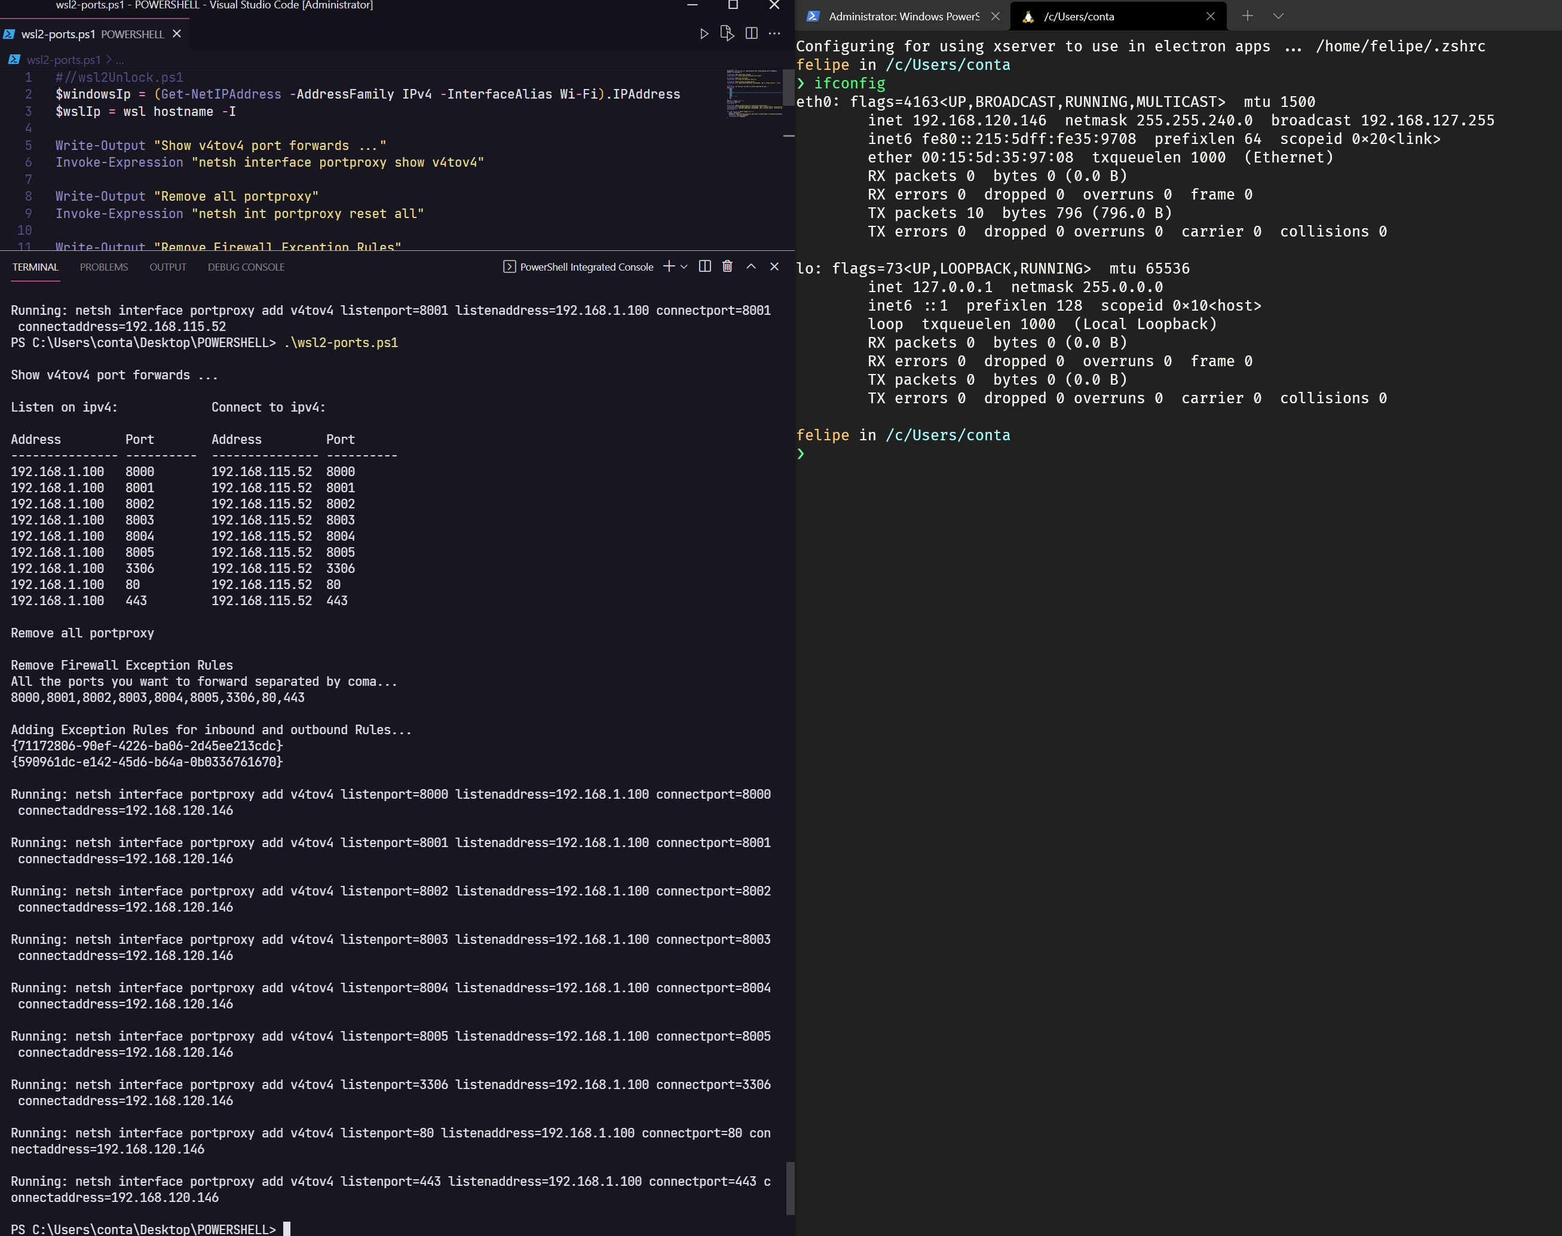Split the PowerShell terminal pane
Screen dimensions: 1562x1236
tap(705, 266)
